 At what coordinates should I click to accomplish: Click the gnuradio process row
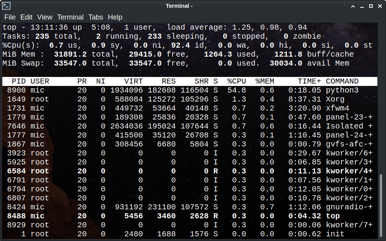188,207
